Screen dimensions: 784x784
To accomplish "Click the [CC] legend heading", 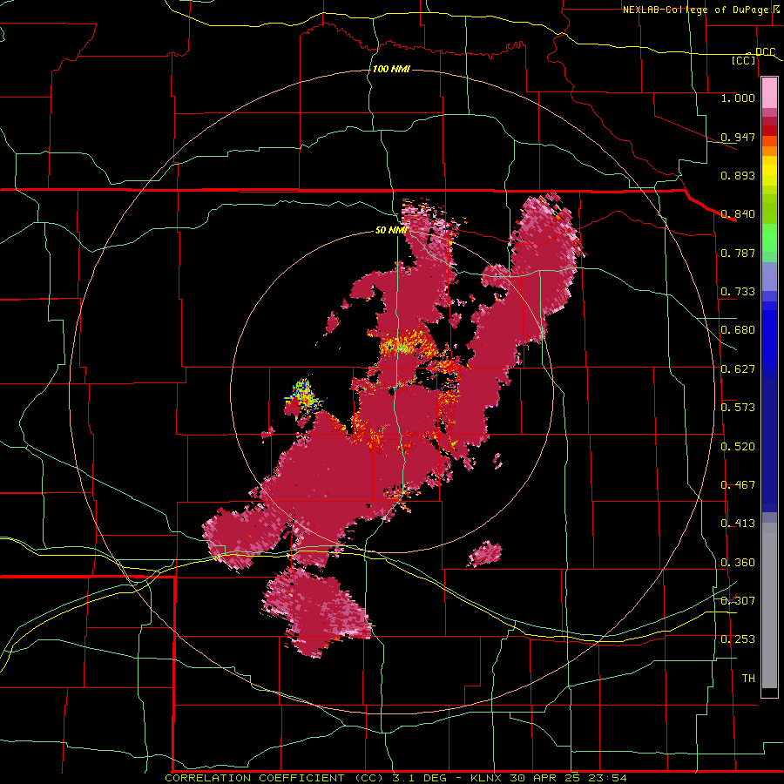I will pos(744,61).
